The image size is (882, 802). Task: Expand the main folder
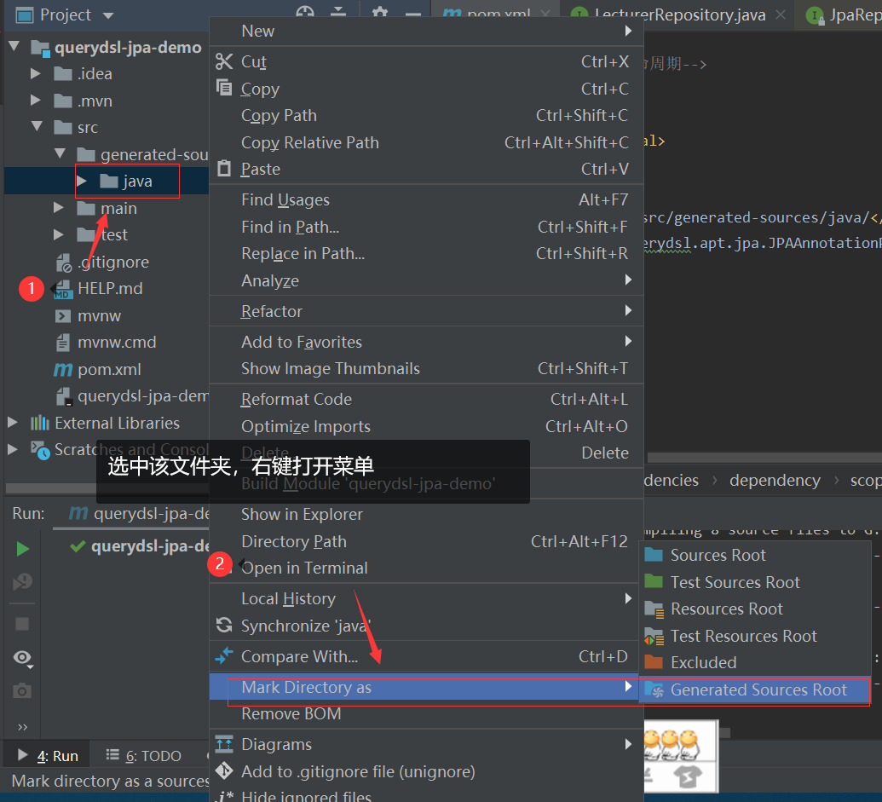[58, 207]
